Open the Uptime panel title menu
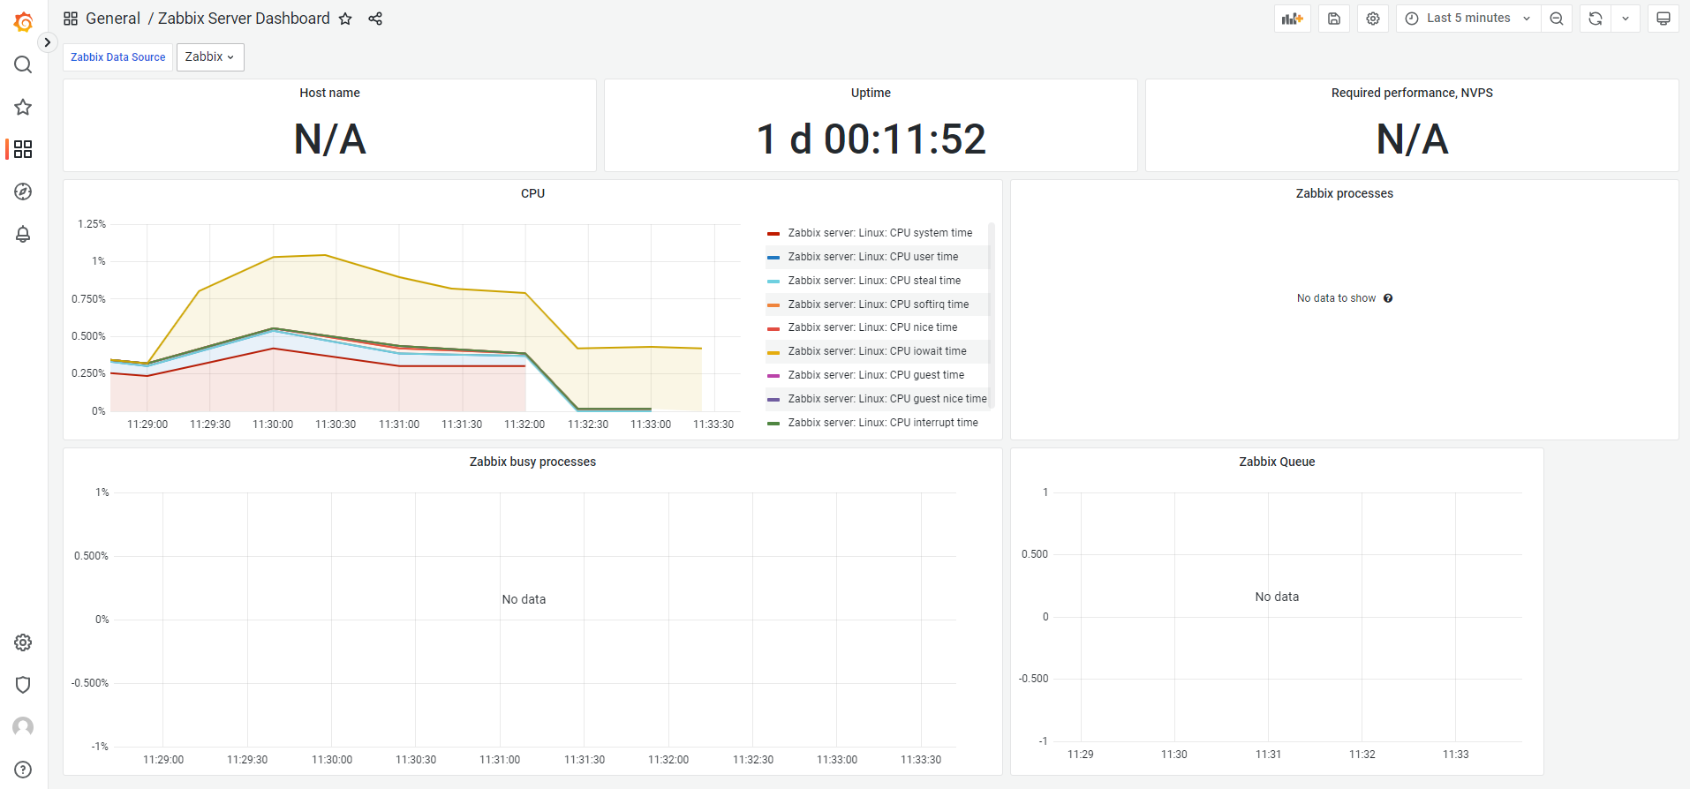The height and width of the screenshot is (789, 1690). 871,93
